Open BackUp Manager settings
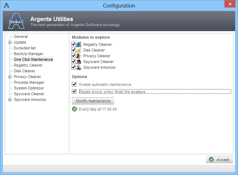 click(29, 54)
